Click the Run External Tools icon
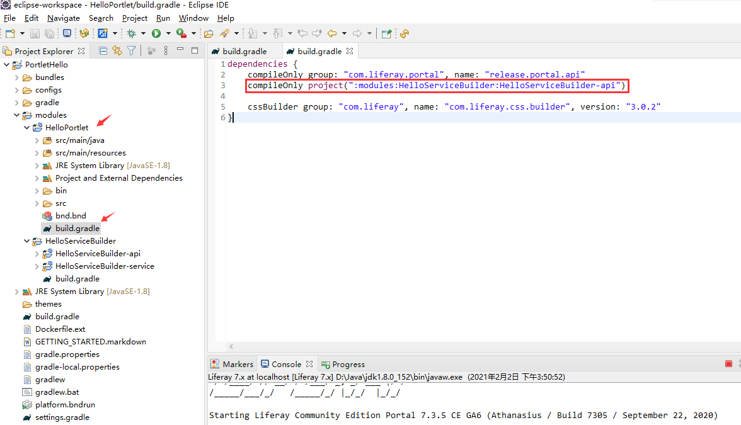The image size is (741, 425). click(x=181, y=33)
